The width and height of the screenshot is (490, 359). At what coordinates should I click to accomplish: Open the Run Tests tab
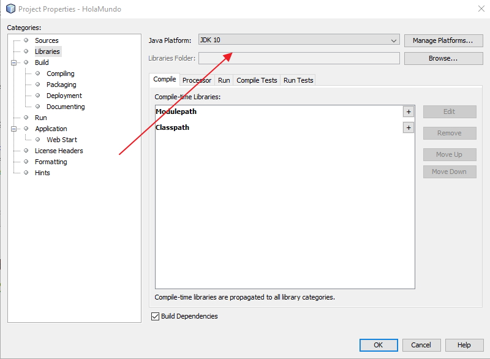point(298,80)
